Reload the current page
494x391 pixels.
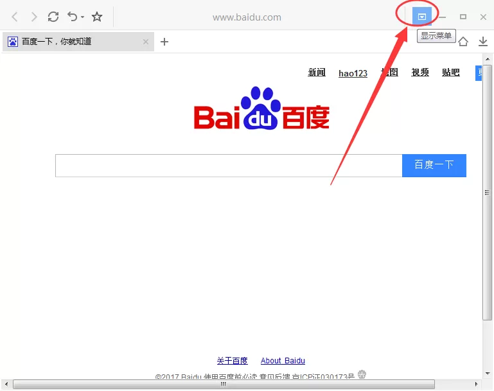53,17
